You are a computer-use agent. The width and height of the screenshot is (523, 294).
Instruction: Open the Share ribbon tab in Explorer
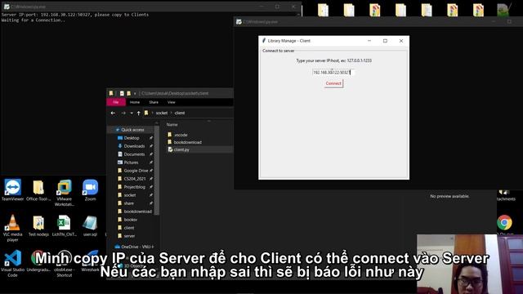coord(154,102)
